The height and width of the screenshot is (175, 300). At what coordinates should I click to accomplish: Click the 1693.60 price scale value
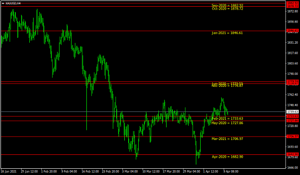point(292,147)
